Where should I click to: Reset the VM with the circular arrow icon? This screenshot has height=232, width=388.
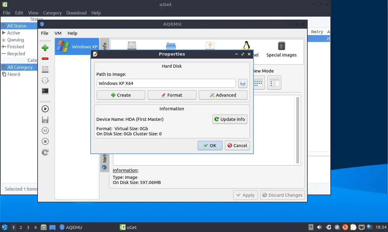click(45, 152)
